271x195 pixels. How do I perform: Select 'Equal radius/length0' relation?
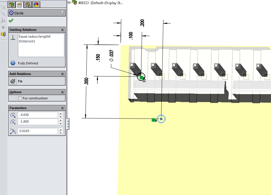35,36
